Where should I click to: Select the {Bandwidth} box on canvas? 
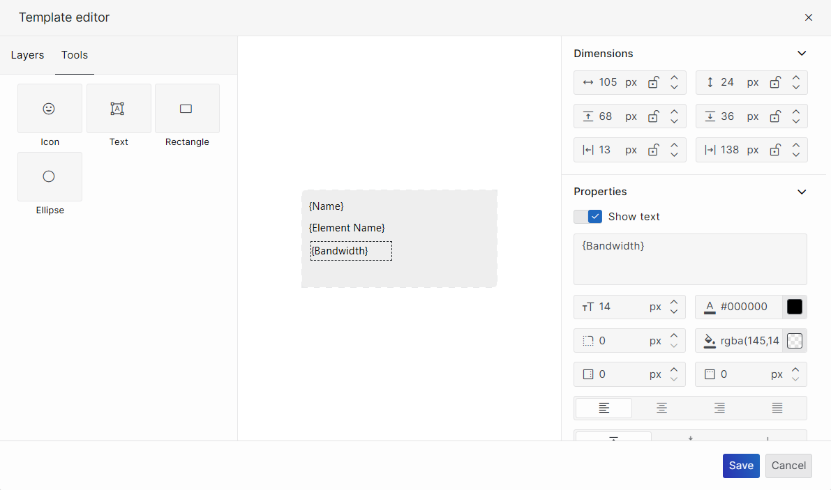tap(351, 251)
